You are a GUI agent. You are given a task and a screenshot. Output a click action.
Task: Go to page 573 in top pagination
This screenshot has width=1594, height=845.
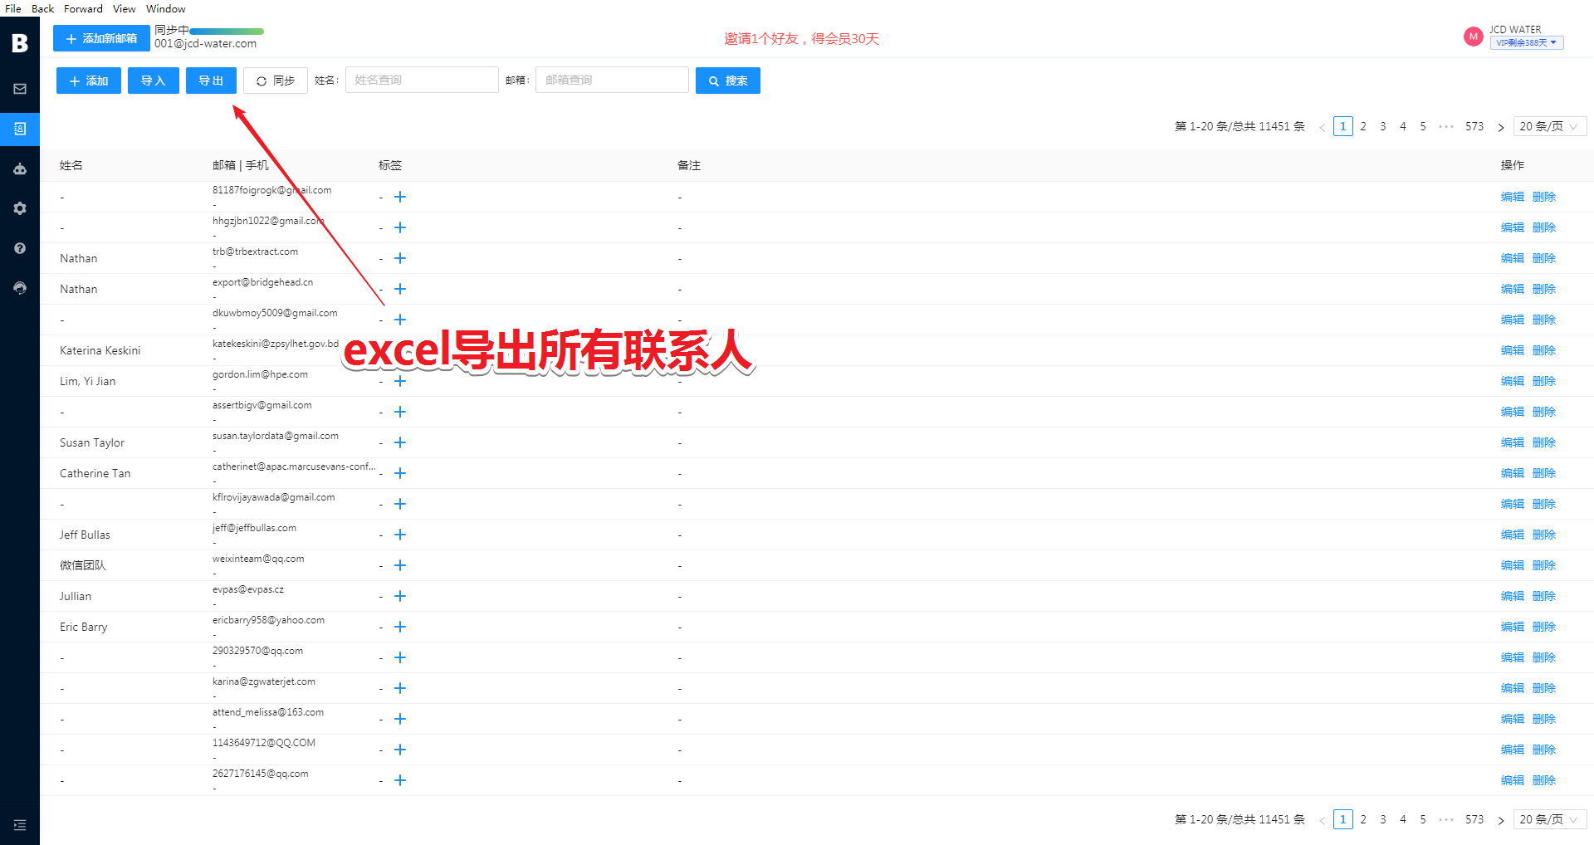click(x=1474, y=126)
